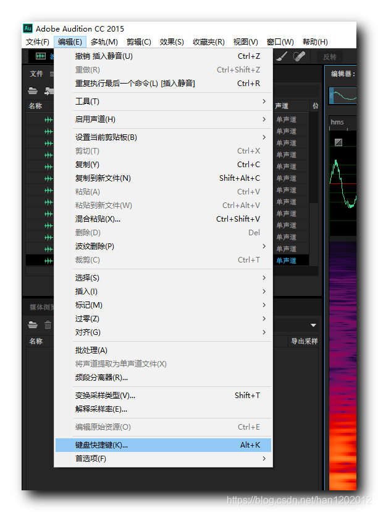378x512 pixels.
Task: Choose 撤销 插入静音(U) from Edit menu
Action: pyautogui.click(x=163, y=56)
